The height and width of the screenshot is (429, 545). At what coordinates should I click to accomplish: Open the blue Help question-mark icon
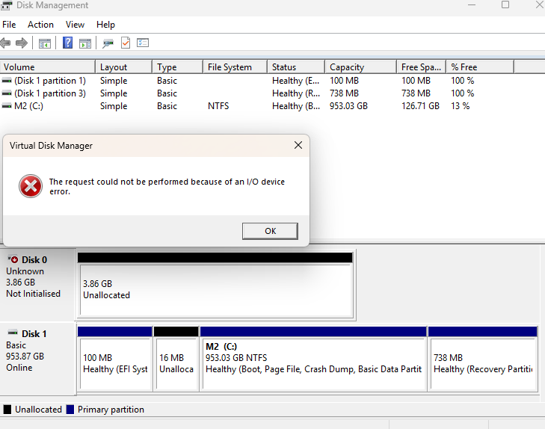pos(67,43)
